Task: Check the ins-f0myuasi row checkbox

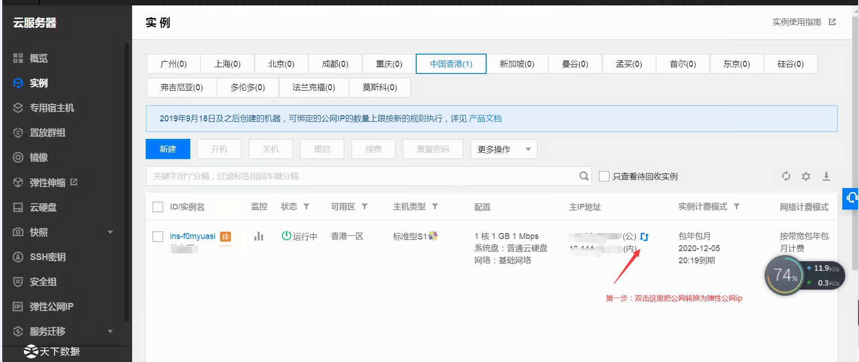Action: tap(158, 237)
